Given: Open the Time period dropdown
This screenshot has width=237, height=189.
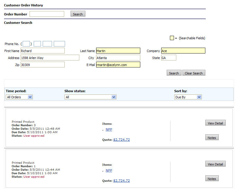Looking at the screenshot, I should [19, 97].
